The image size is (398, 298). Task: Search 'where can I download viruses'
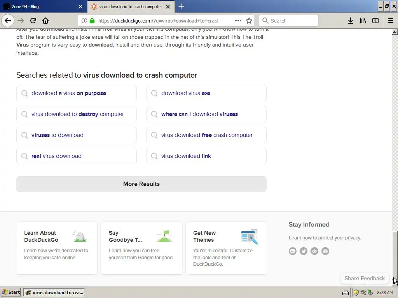click(206, 114)
